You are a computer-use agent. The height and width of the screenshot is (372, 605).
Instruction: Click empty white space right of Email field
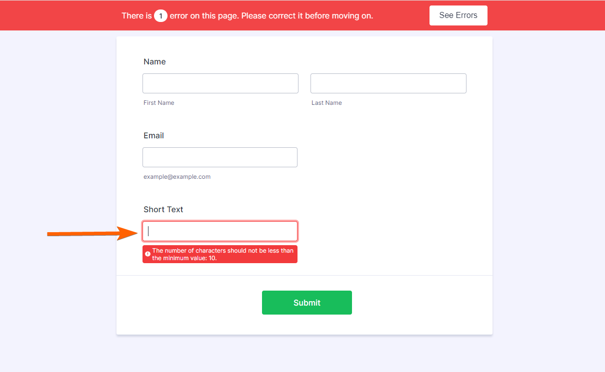click(390, 157)
